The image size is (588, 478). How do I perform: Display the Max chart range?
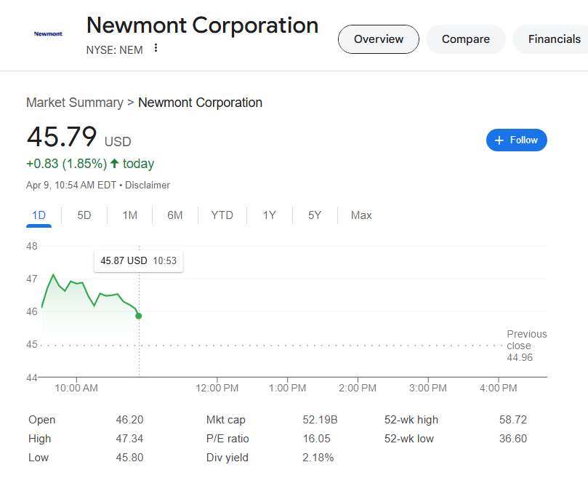tap(361, 215)
